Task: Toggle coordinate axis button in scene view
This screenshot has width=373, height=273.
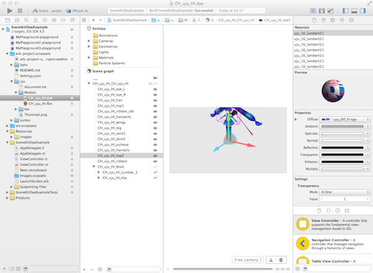Action: [271, 260]
